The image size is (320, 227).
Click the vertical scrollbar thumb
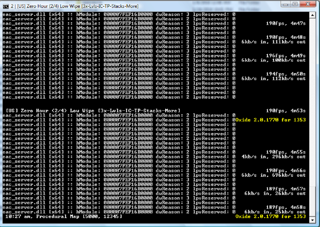pyautogui.click(x=312, y=201)
